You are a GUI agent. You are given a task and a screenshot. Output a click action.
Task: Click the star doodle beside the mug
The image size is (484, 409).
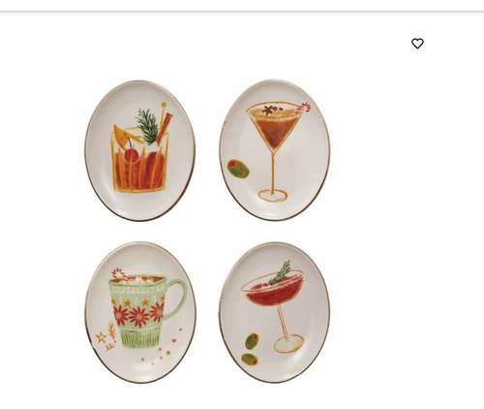(101, 337)
